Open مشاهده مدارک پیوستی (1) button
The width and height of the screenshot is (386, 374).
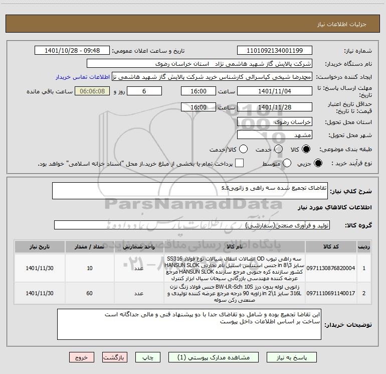pyautogui.click(x=214, y=357)
